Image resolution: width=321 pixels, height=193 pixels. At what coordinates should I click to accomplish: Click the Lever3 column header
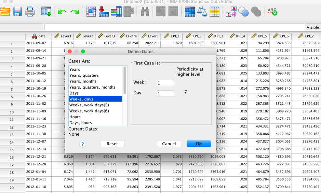click(106, 36)
